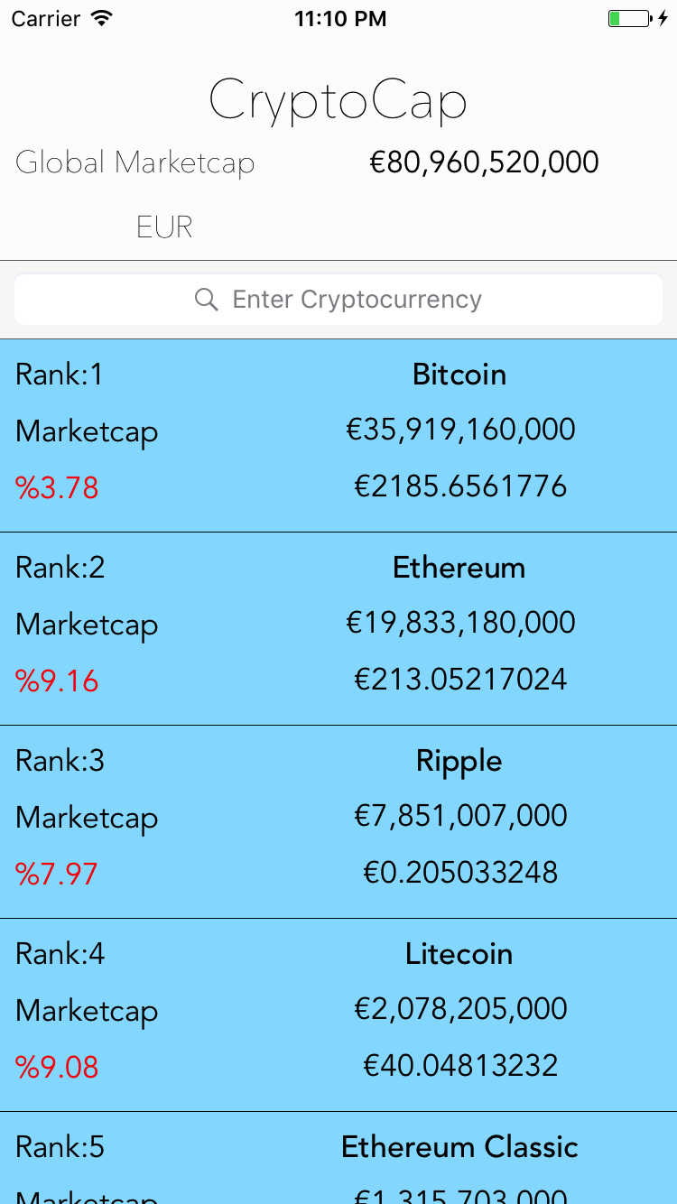
Task: Tap the €80,960,520,000 global value
Action: click(484, 162)
